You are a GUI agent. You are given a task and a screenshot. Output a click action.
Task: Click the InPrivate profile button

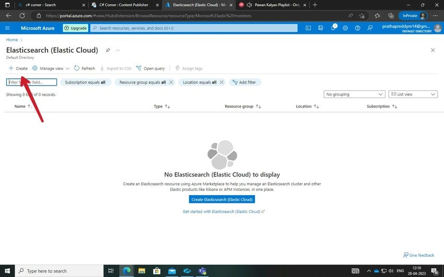pos(413,16)
